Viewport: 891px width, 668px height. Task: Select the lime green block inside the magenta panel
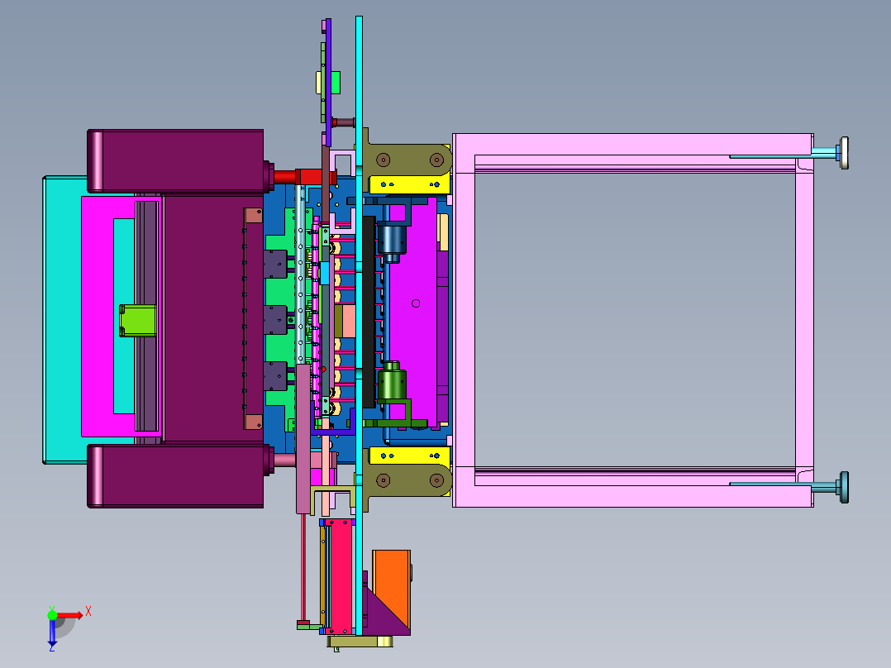click(x=137, y=321)
